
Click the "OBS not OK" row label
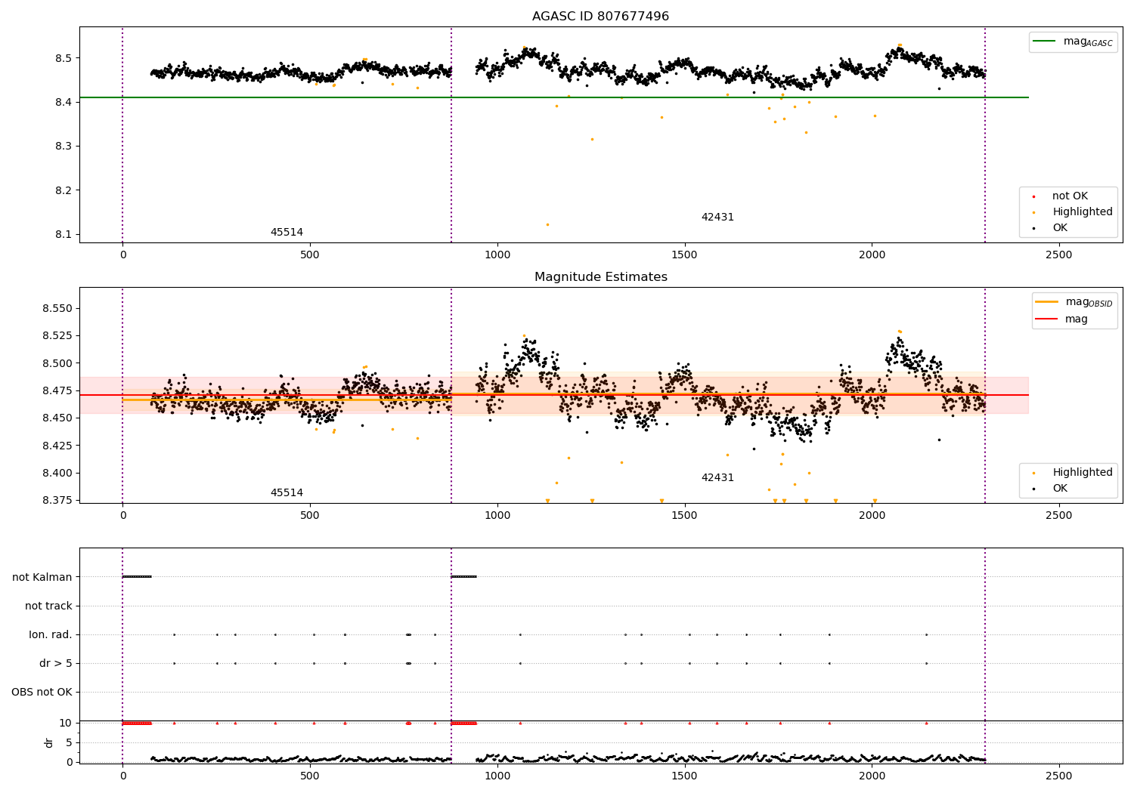tap(42, 693)
